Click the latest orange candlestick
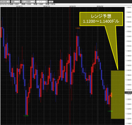 click(x=111, y=95)
